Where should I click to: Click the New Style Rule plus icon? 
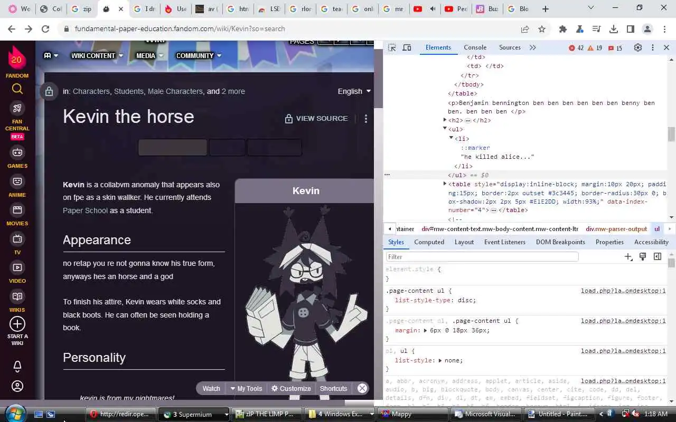pyautogui.click(x=628, y=257)
